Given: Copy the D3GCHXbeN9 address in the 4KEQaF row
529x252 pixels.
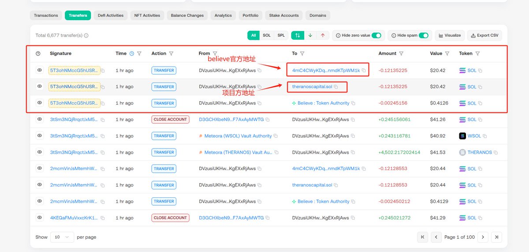Looking at the screenshot, I should 268,218.
